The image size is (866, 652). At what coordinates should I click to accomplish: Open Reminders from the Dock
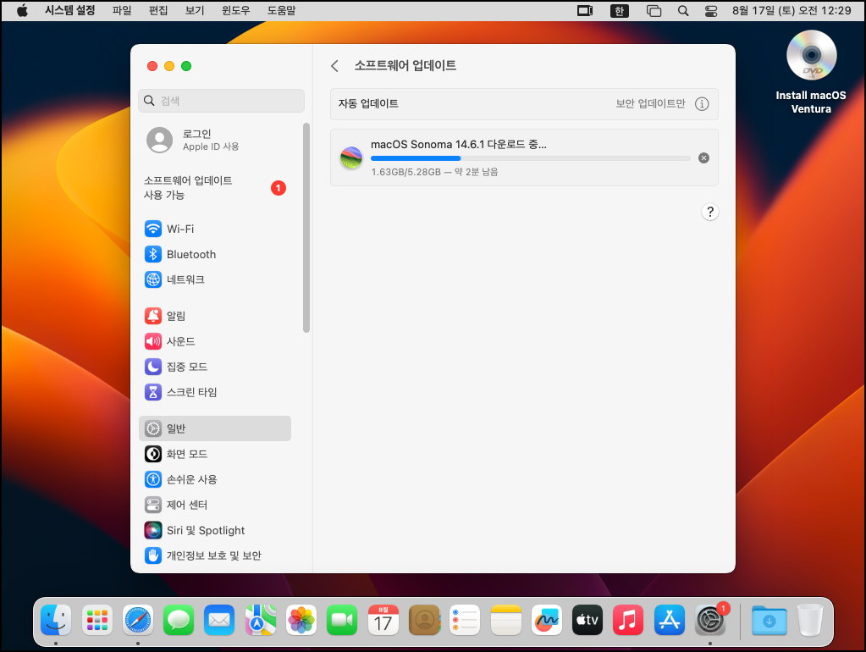coord(465,620)
